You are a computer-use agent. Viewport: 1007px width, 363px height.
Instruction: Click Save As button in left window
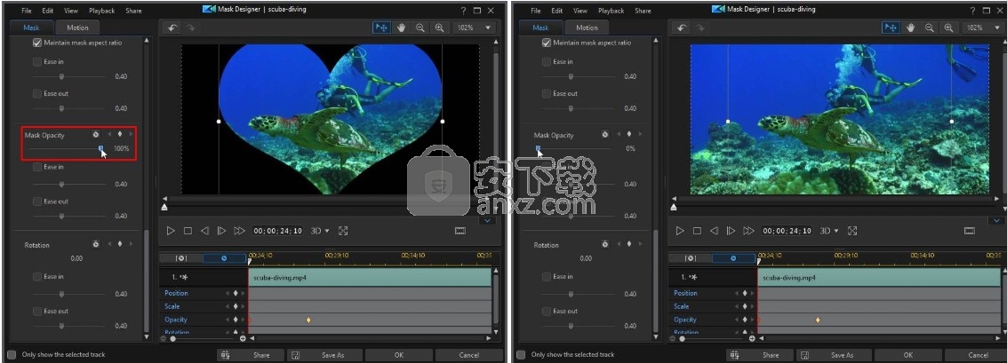(324, 355)
